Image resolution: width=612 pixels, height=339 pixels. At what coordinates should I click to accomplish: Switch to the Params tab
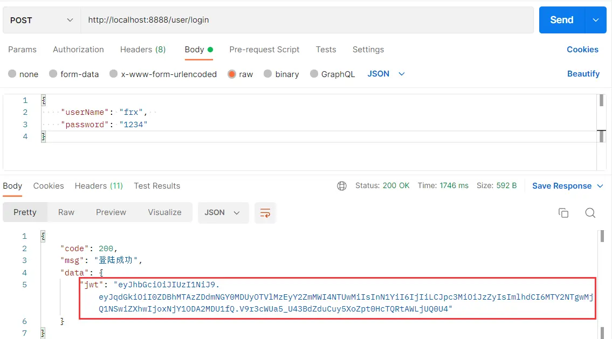pyautogui.click(x=22, y=50)
